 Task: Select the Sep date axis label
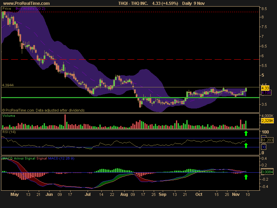[x=162, y=194]
